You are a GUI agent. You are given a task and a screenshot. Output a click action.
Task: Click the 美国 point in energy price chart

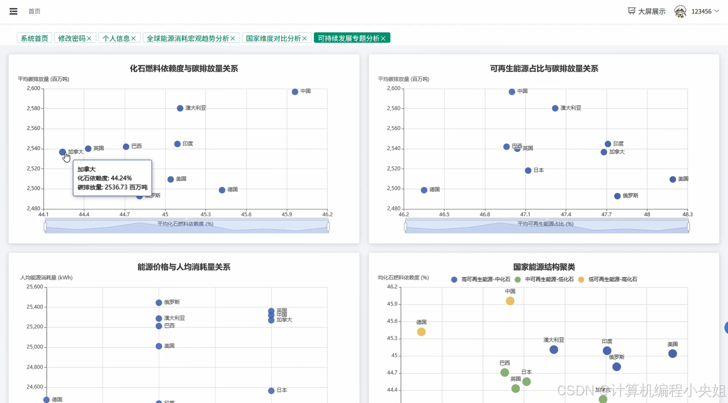coord(159,346)
